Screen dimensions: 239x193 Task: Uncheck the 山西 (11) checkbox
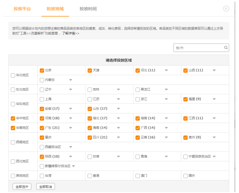coord(185,70)
